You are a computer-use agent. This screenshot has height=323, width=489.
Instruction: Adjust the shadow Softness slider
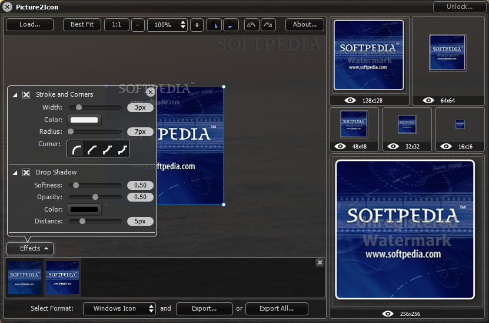click(x=95, y=185)
